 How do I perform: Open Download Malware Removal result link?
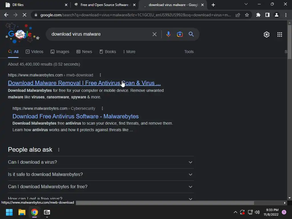[x=84, y=83]
